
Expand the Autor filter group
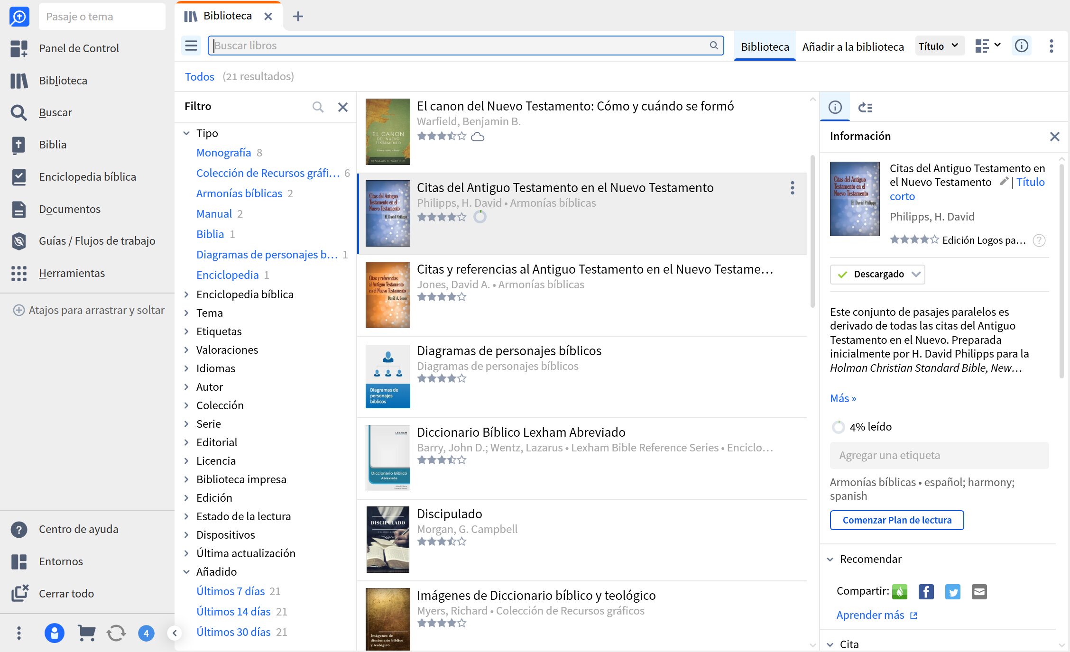click(186, 387)
